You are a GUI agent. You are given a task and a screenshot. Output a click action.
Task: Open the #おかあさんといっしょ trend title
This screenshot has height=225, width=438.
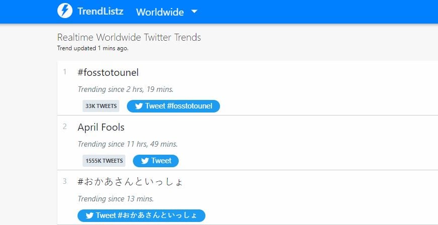(130, 182)
